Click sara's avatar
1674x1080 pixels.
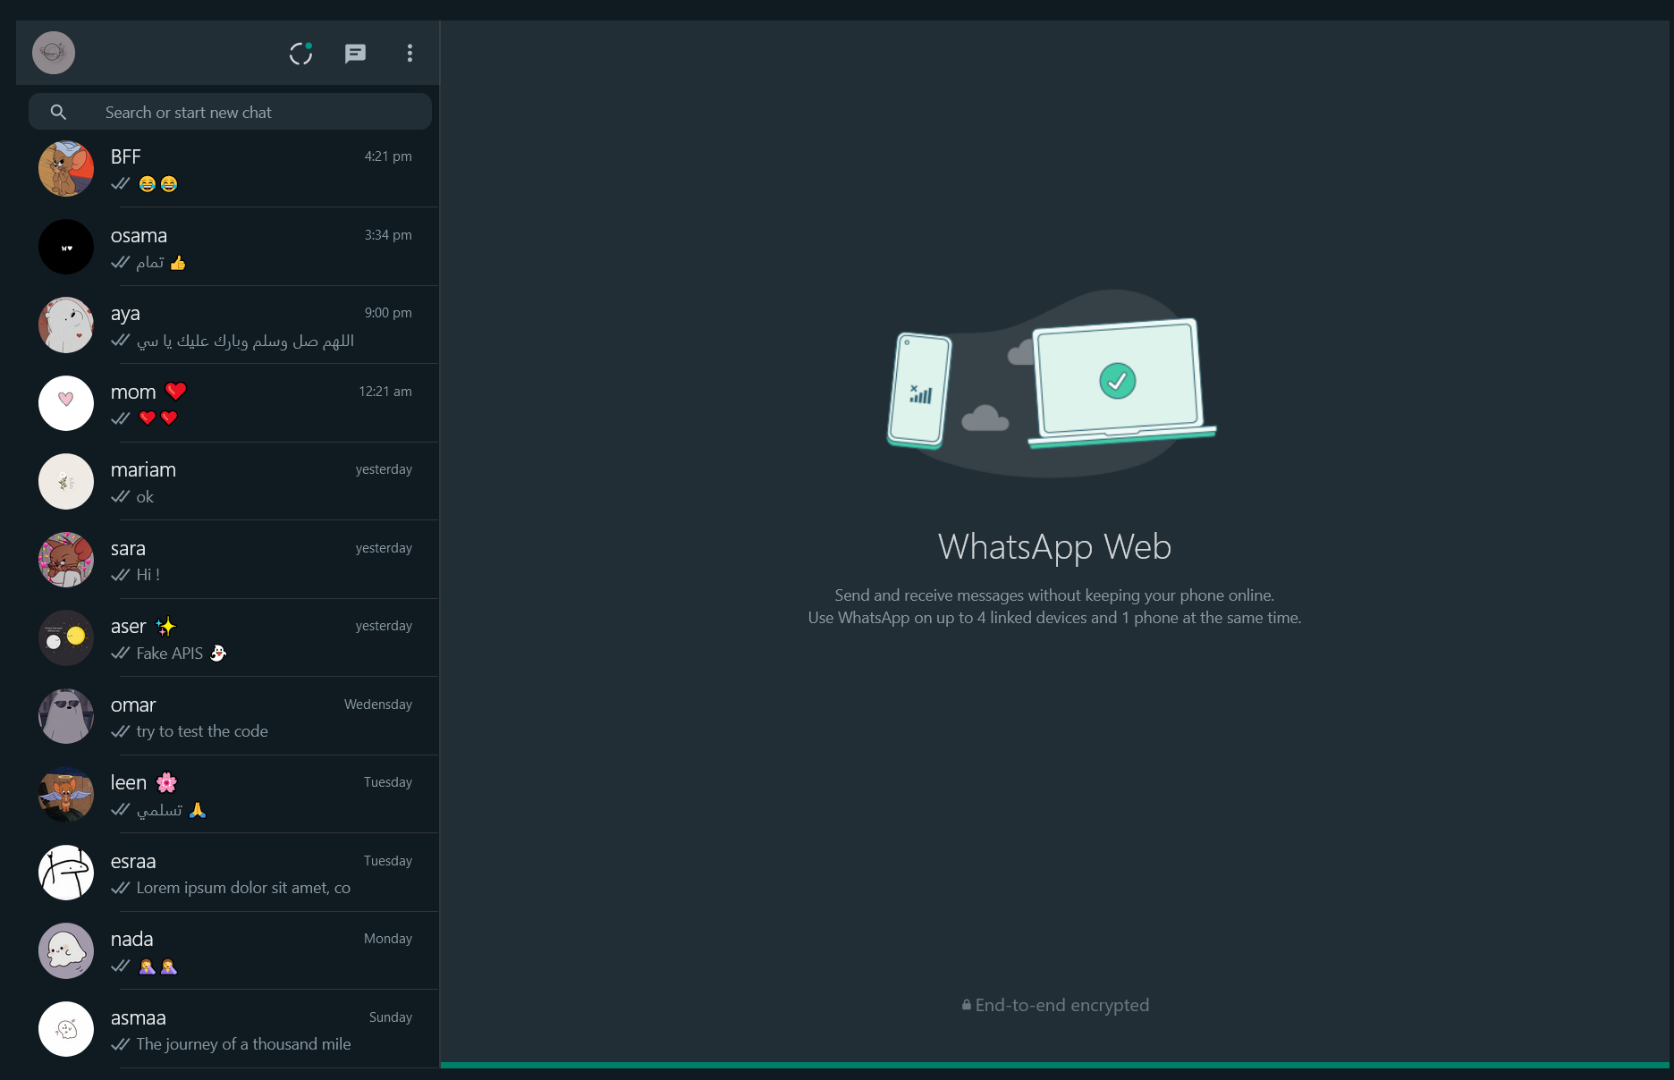click(66, 560)
